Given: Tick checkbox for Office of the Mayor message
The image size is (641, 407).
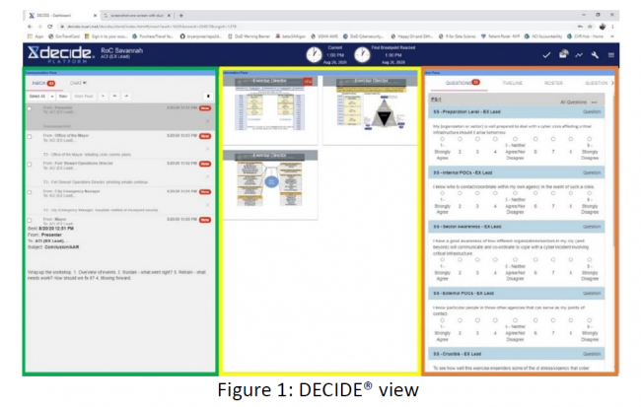Looking at the screenshot, I should point(30,136).
